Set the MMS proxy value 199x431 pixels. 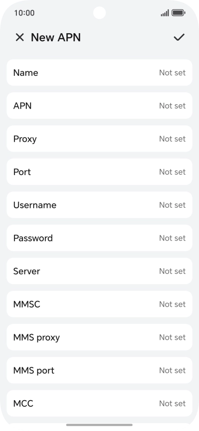99,337
